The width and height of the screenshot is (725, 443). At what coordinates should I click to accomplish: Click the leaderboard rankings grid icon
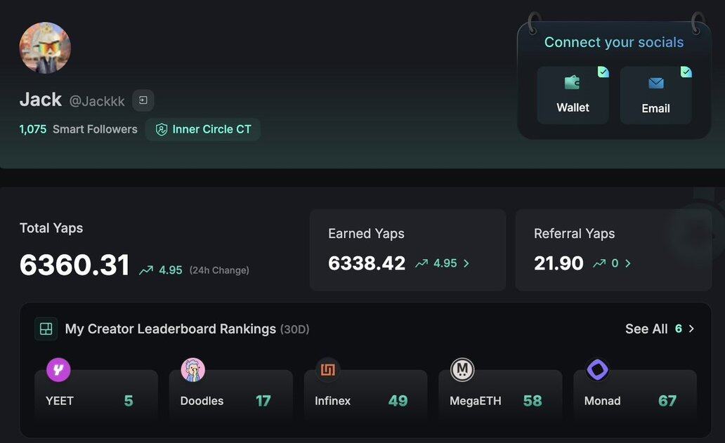pos(46,329)
